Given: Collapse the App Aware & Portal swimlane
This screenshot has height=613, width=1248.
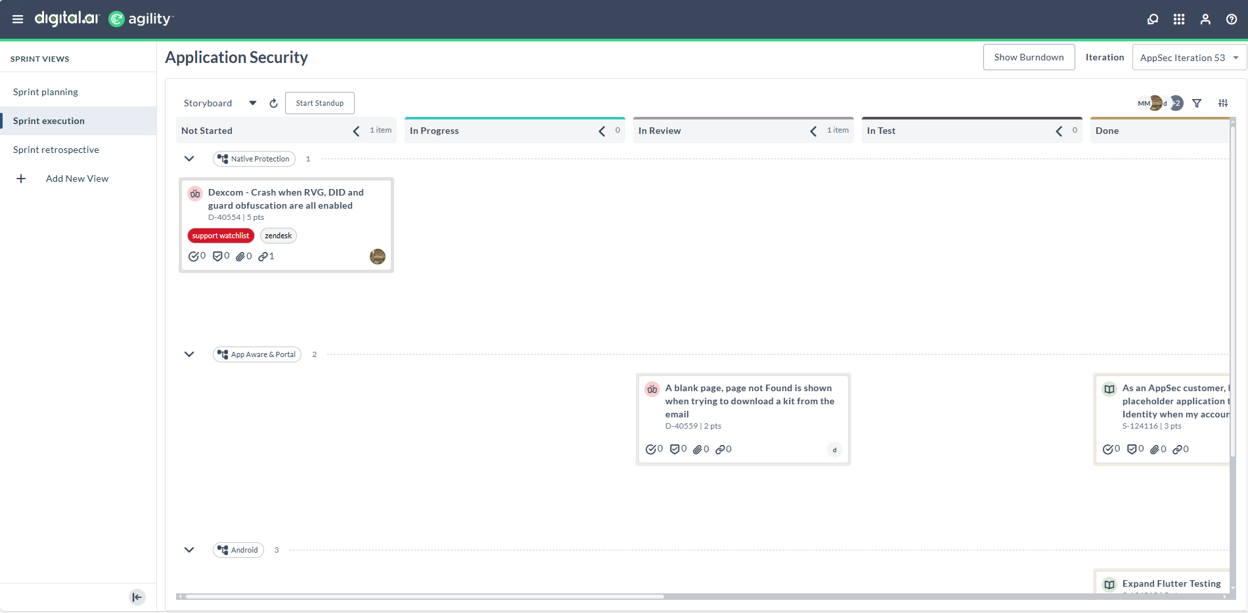Looking at the screenshot, I should tap(189, 354).
